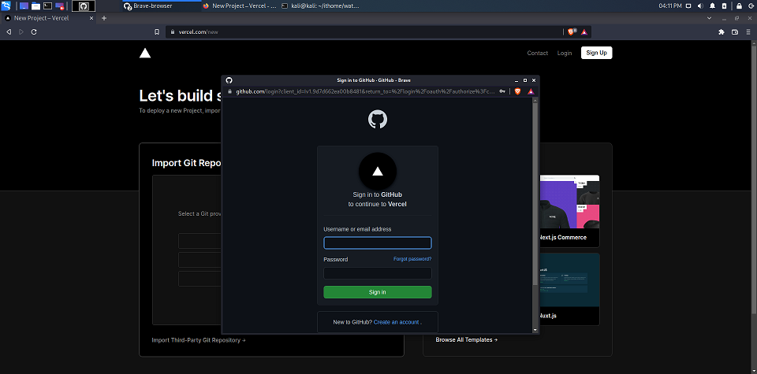The height and width of the screenshot is (374, 757).
Task: Launch the terminal emulator from panel
Action: coord(48,6)
